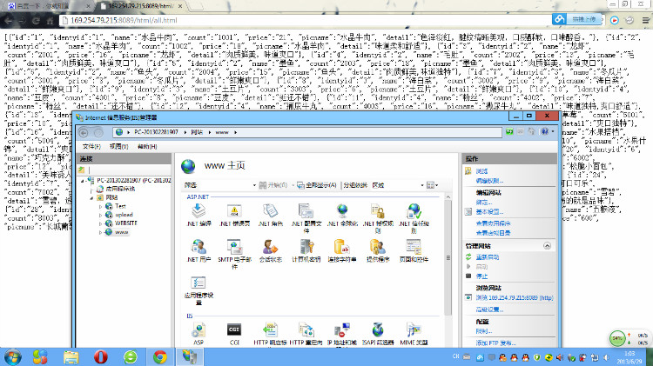Click the 重新启动 restart link
This screenshot has width=653, height=366.
click(488, 257)
